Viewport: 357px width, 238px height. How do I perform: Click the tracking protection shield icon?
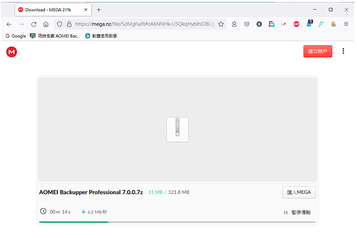(59, 24)
